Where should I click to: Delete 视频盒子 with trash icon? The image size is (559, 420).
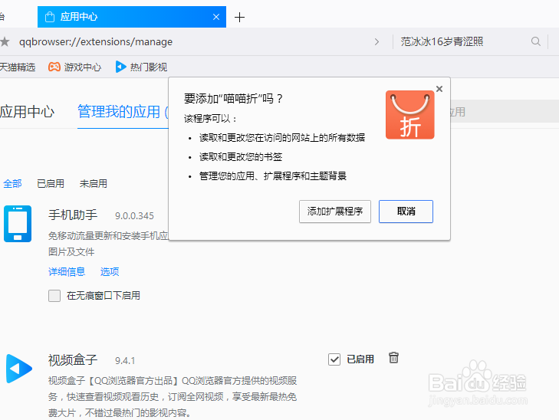click(393, 358)
